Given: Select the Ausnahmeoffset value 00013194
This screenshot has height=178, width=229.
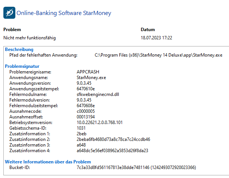Looking at the screenshot, I should (86, 117).
